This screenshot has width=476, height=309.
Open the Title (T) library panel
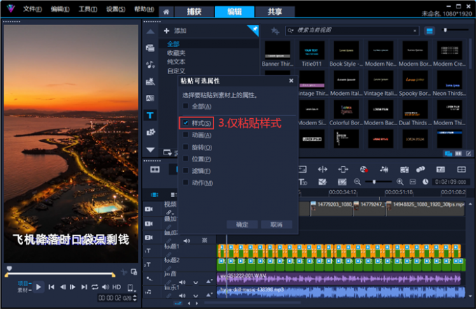point(150,115)
